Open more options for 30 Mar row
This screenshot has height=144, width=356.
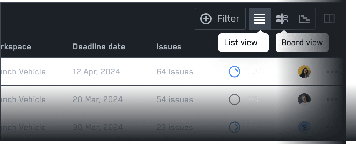(x=332, y=127)
